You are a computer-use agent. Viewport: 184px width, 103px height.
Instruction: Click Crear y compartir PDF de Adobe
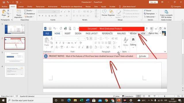tap(166, 14)
